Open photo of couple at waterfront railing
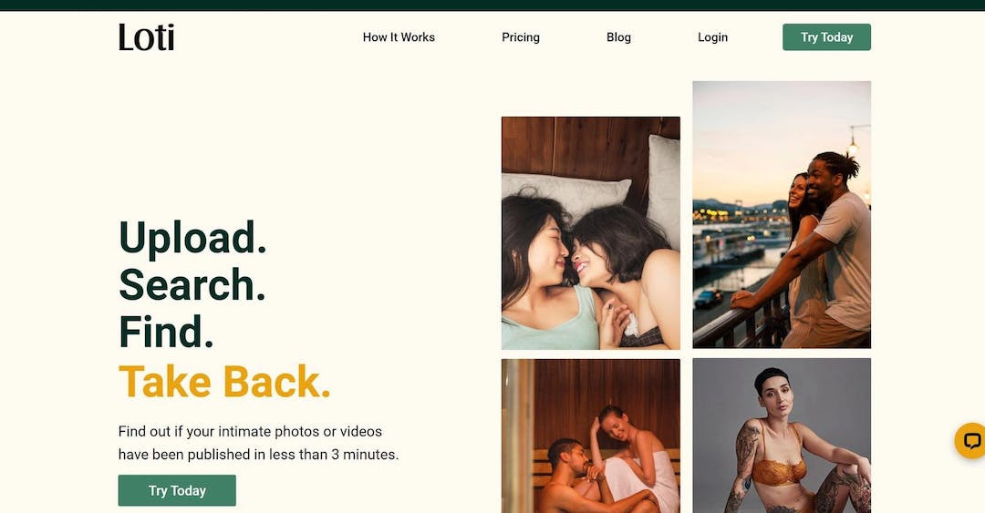The image size is (985, 513). (781, 215)
